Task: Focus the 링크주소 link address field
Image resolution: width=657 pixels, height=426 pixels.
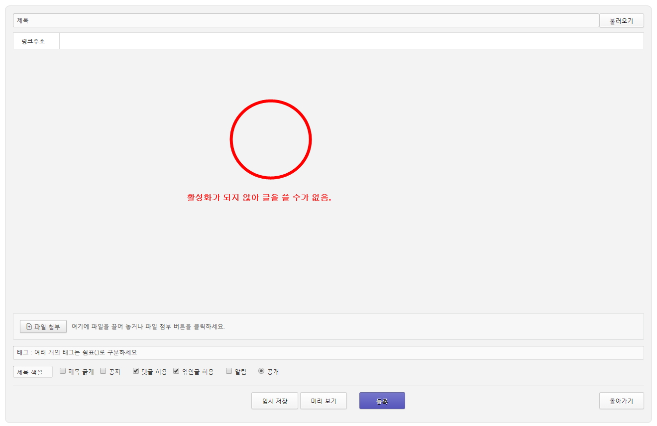Action: pyautogui.click(x=351, y=41)
